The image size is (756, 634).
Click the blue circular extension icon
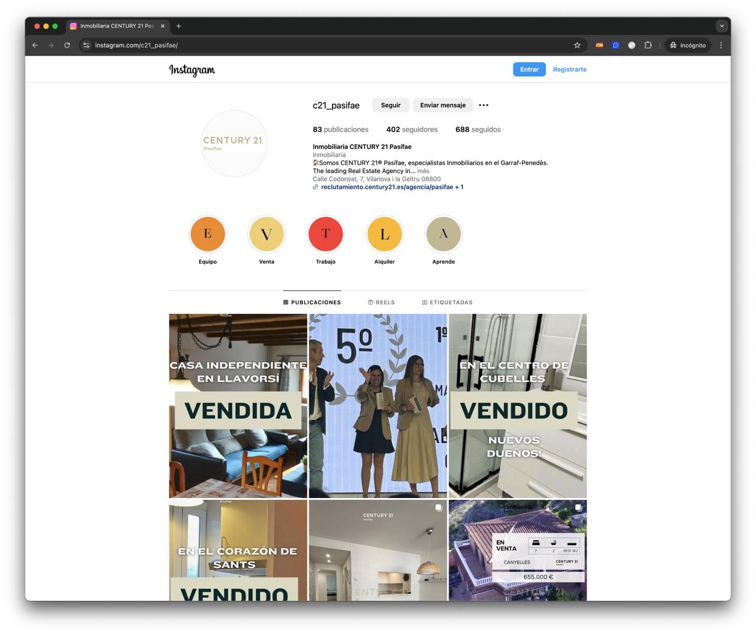click(615, 45)
